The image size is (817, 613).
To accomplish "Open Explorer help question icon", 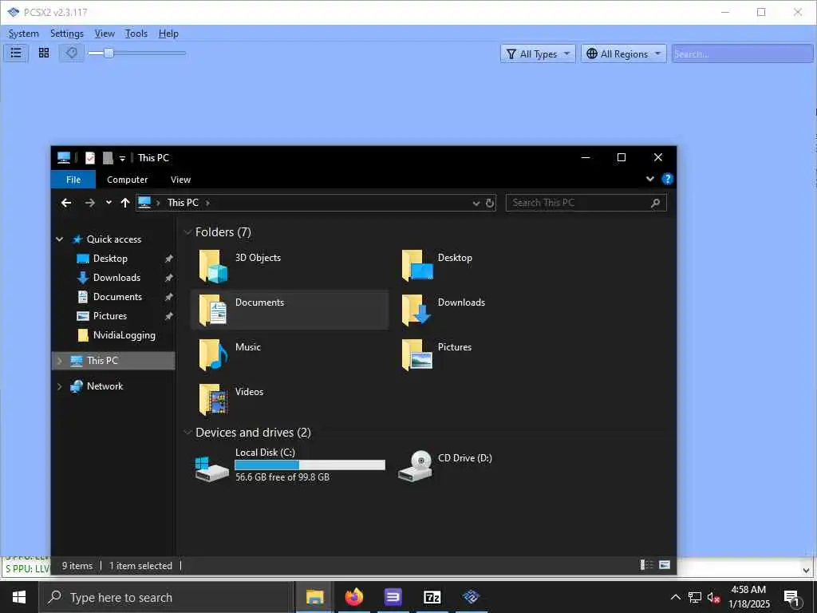I will point(667,179).
